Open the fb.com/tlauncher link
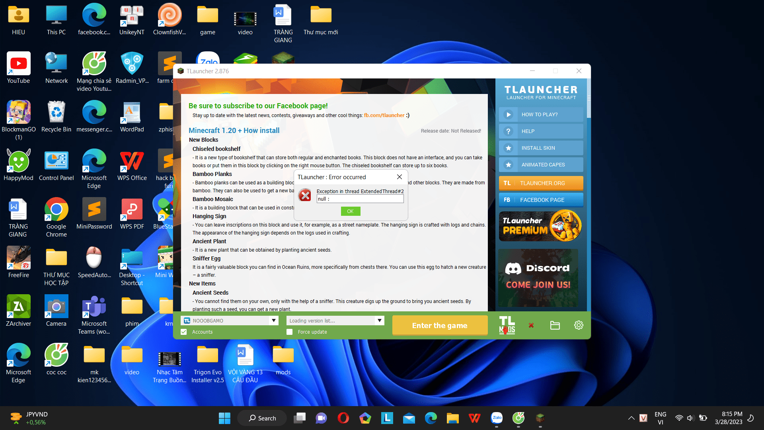Viewport: 764px width, 430px height. pyautogui.click(x=384, y=115)
